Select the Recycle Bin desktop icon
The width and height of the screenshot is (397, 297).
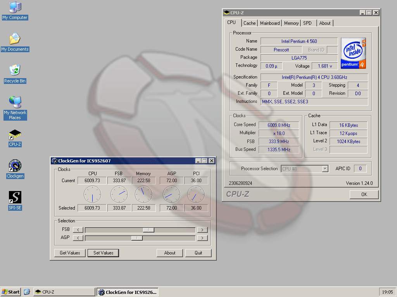[x=15, y=74]
